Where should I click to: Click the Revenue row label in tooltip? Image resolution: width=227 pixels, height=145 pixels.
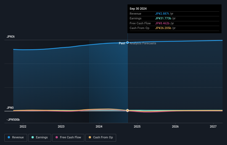135,14
